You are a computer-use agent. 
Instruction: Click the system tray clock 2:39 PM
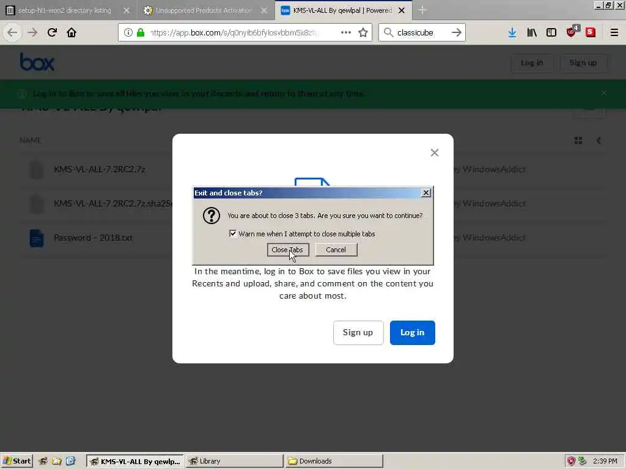[x=605, y=461]
